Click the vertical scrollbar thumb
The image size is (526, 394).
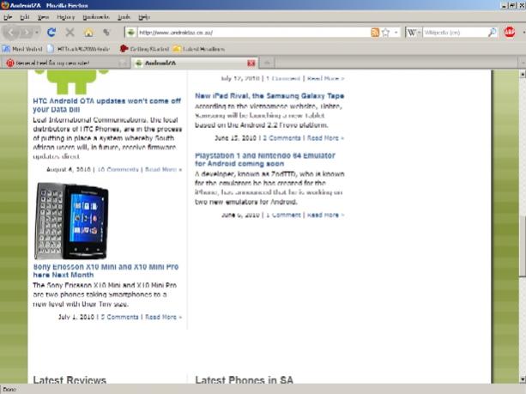point(523,246)
